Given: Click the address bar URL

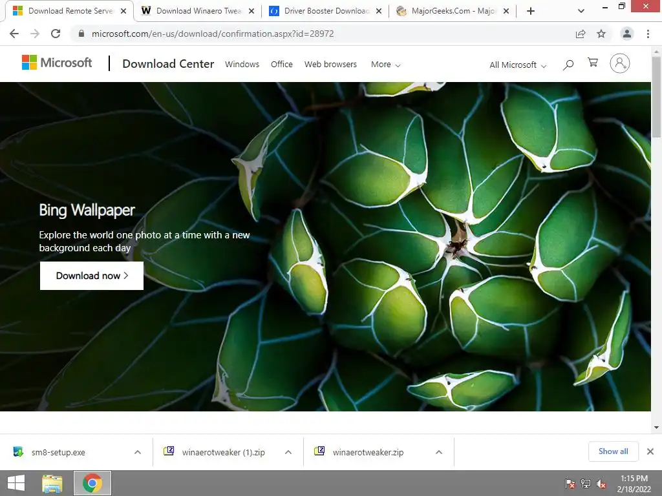Looking at the screenshot, I should coord(212,34).
